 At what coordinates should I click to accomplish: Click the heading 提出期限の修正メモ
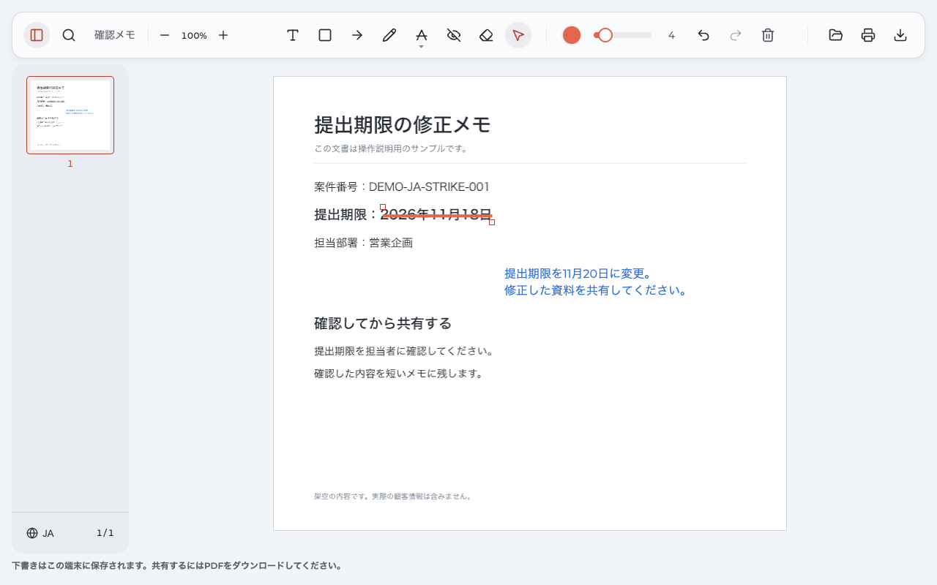coord(402,125)
